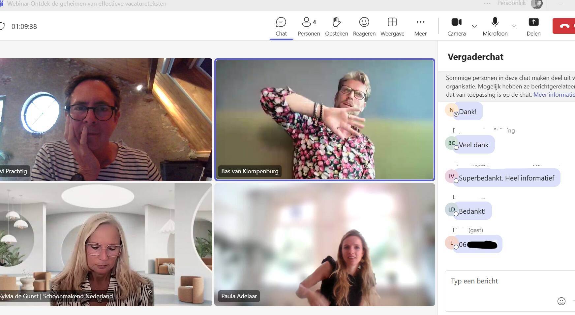Open the Chat panel icon

pos(281,26)
